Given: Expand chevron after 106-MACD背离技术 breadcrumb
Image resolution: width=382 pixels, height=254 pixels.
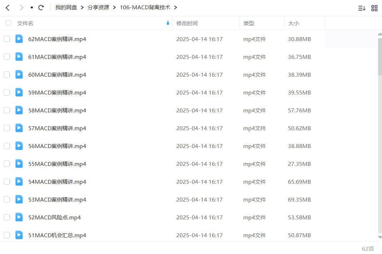Looking at the screenshot, I should 175,7.
